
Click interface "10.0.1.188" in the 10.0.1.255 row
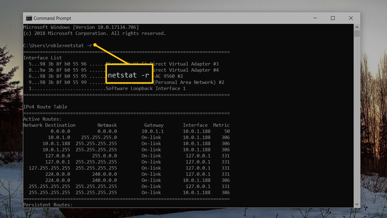coord(197,150)
